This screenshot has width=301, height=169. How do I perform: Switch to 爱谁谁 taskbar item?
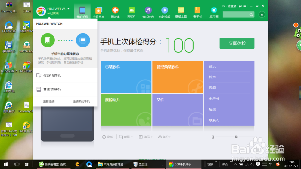[148, 164]
